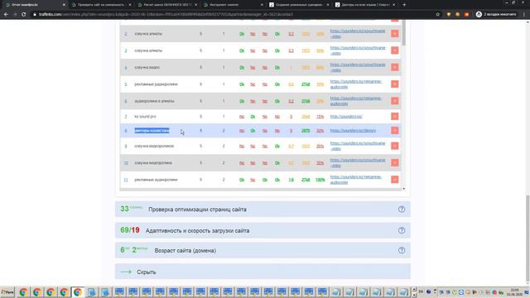Click keyword "аудиоролики в алматы"

pos(154,101)
